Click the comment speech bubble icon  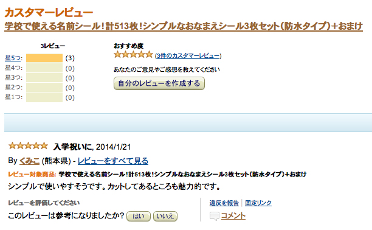tap(214, 216)
